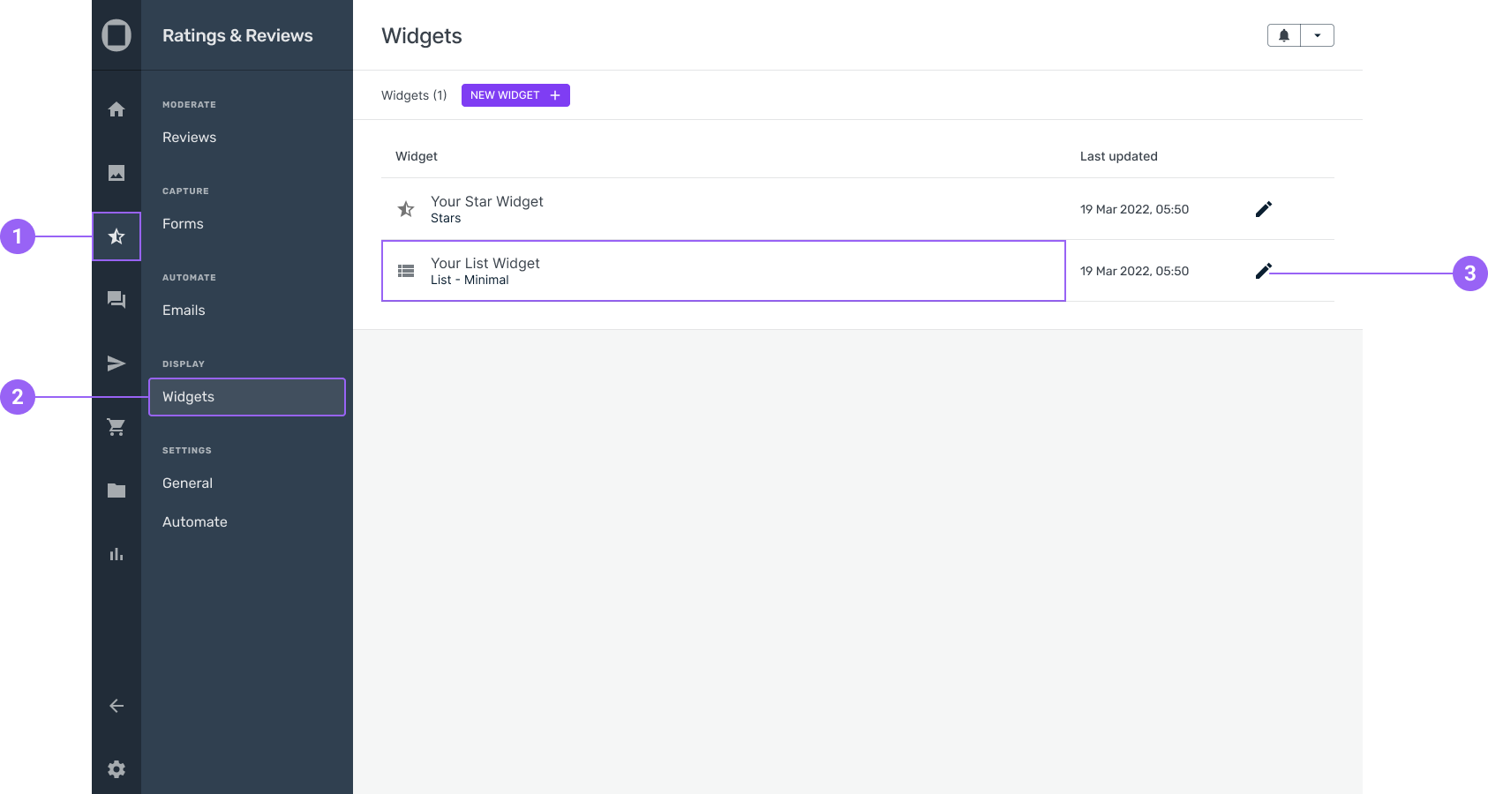Screen dimensions: 1488x794
Task: Select Emails under Automate
Action: 184,311
